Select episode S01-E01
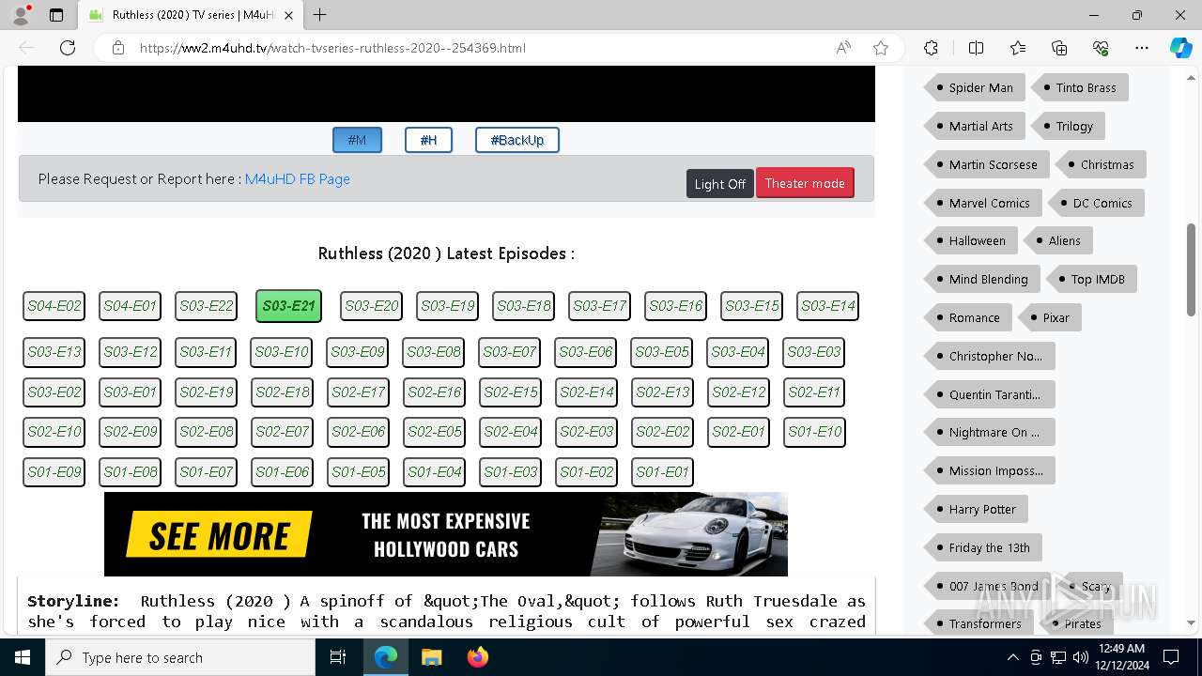This screenshot has height=676, width=1202. (662, 471)
